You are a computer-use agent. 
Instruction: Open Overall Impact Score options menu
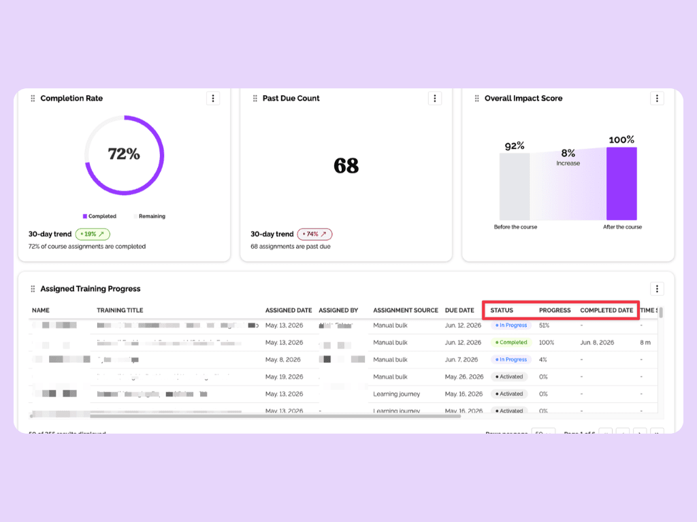point(657,99)
